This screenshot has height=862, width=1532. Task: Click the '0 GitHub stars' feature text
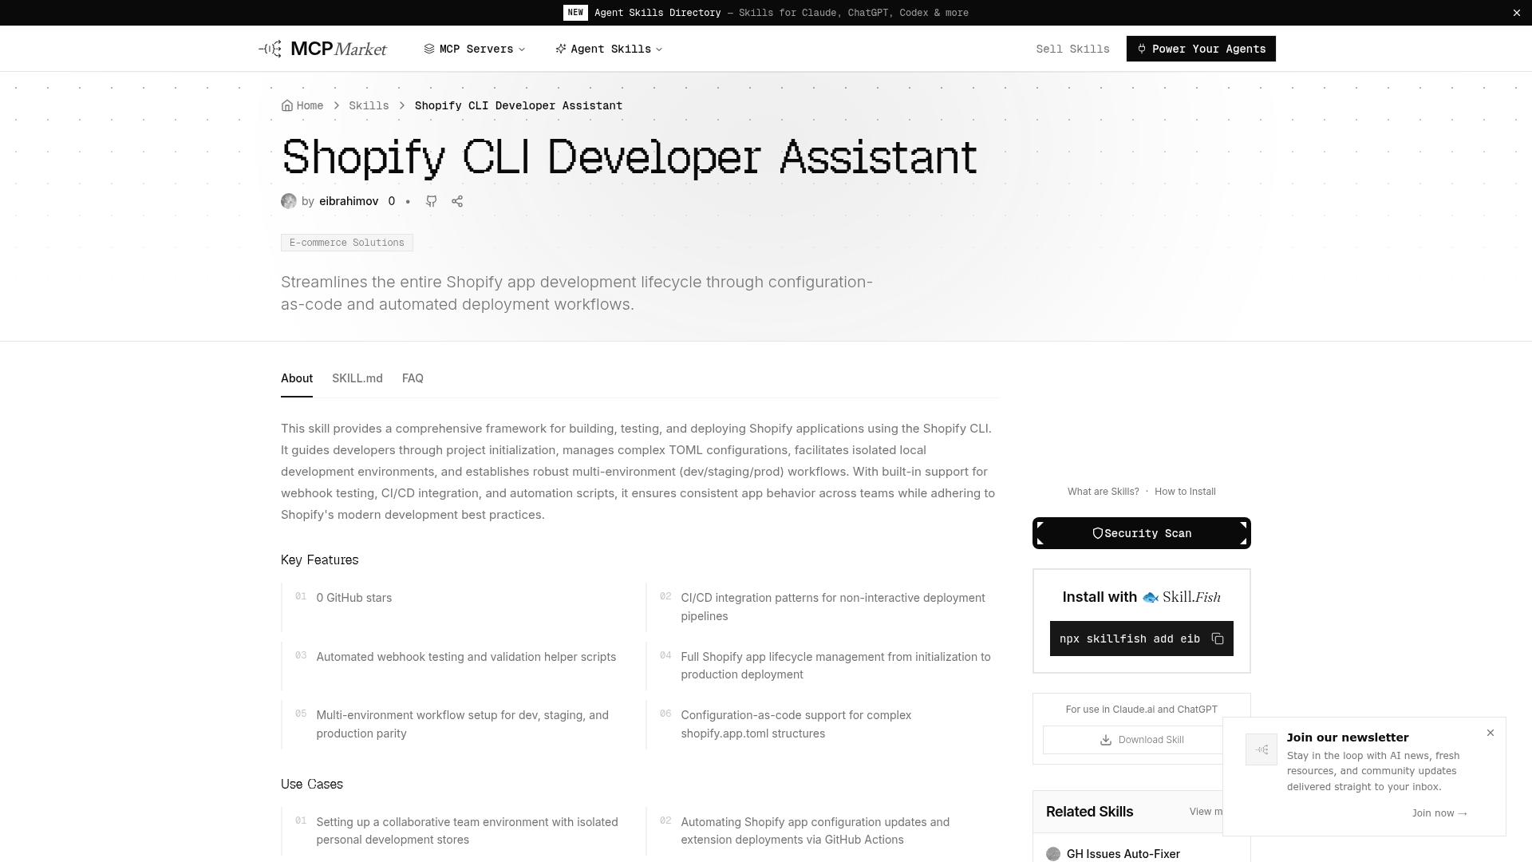click(x=354, y=598)
